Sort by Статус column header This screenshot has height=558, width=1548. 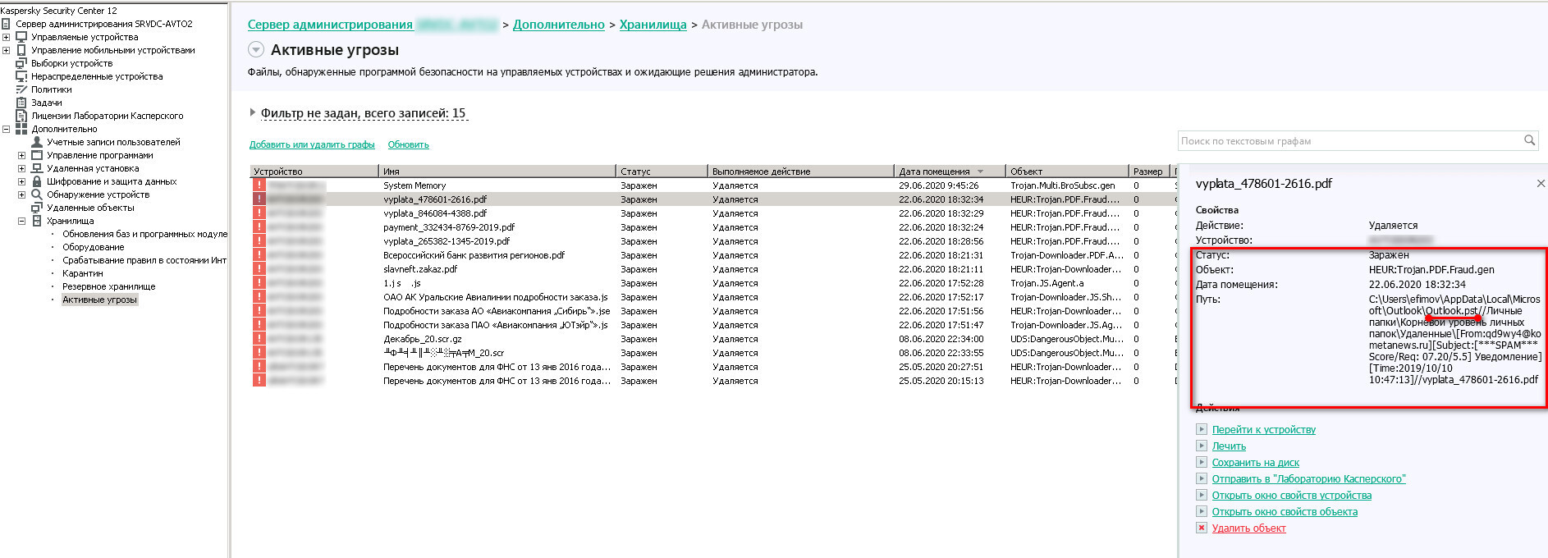(x=662, y=172)
